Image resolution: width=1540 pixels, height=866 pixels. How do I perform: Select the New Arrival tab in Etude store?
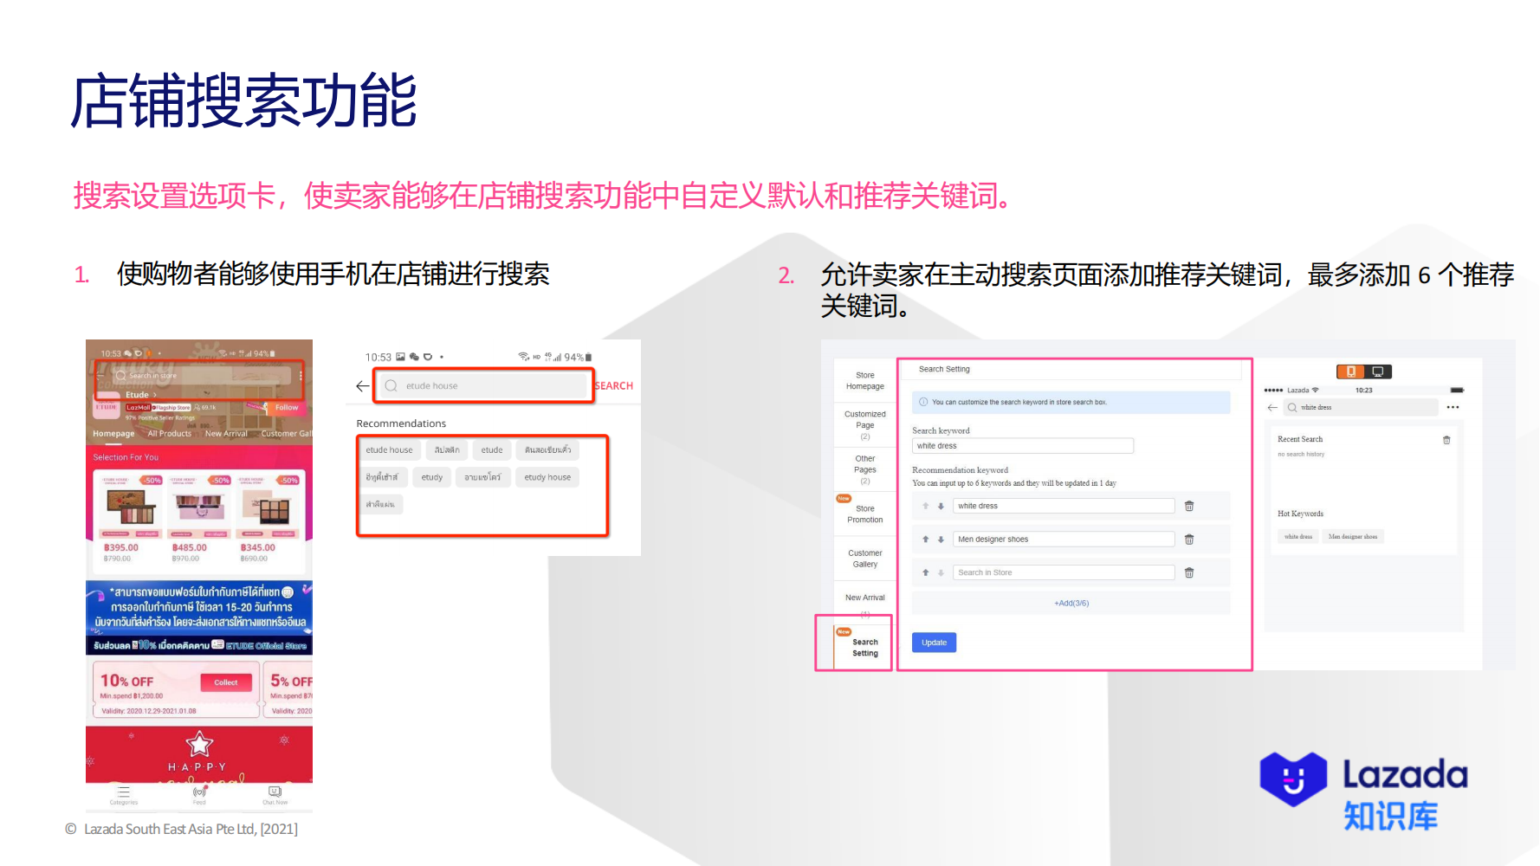(x=226, y=434)
